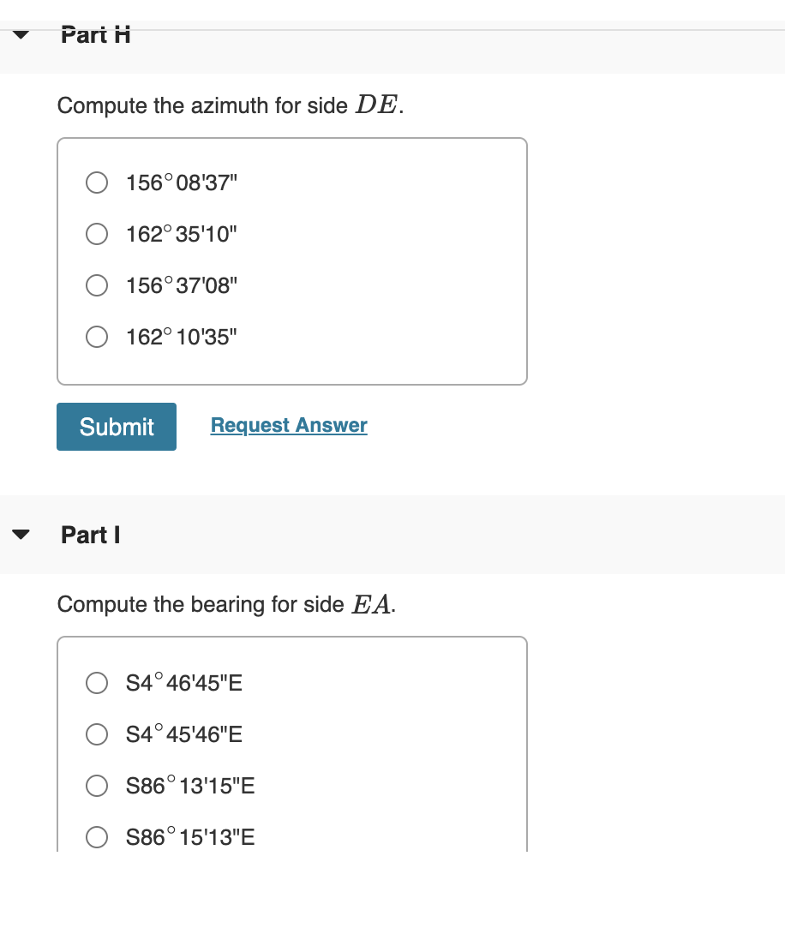Viewport: 785px width, 934px height.
Task: Collapse Part I using its disclosure triangle
Action: pyautogui.click(x=20, y=535)
